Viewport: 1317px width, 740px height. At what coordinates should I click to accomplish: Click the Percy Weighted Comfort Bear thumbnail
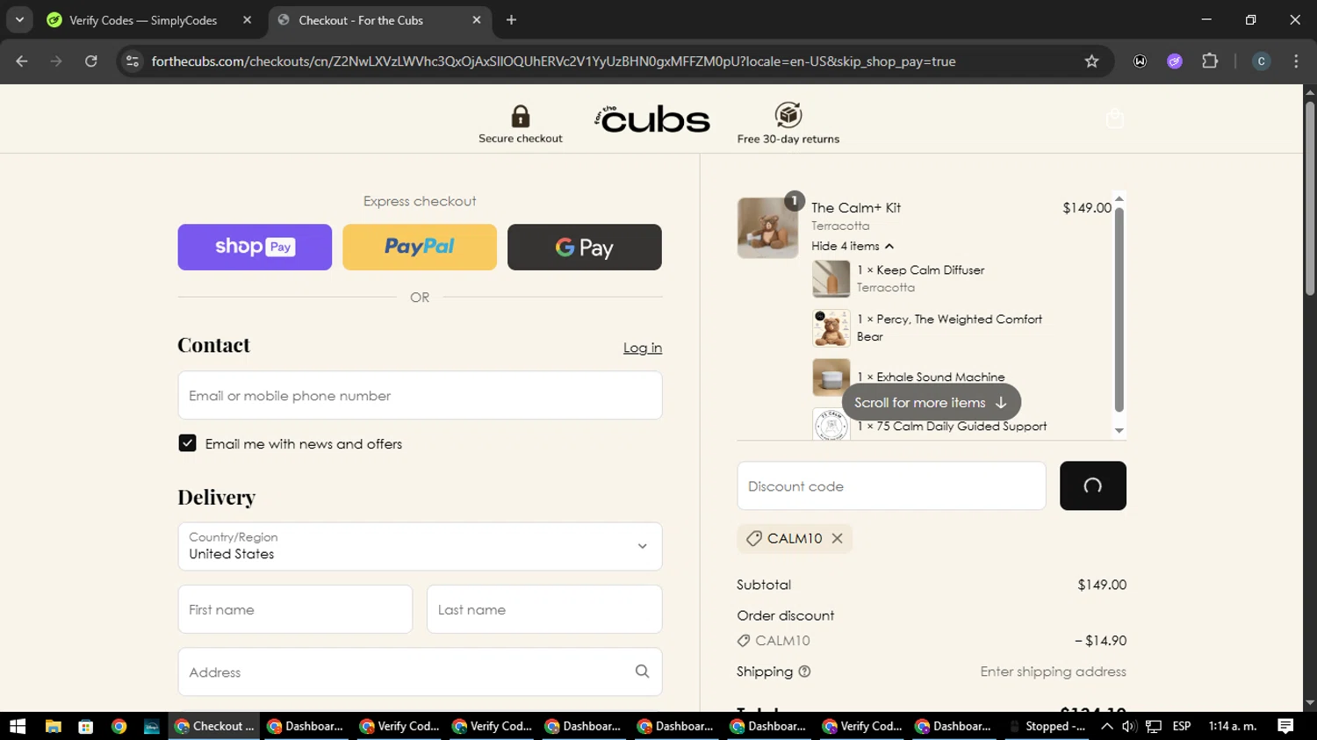[831, 328]
